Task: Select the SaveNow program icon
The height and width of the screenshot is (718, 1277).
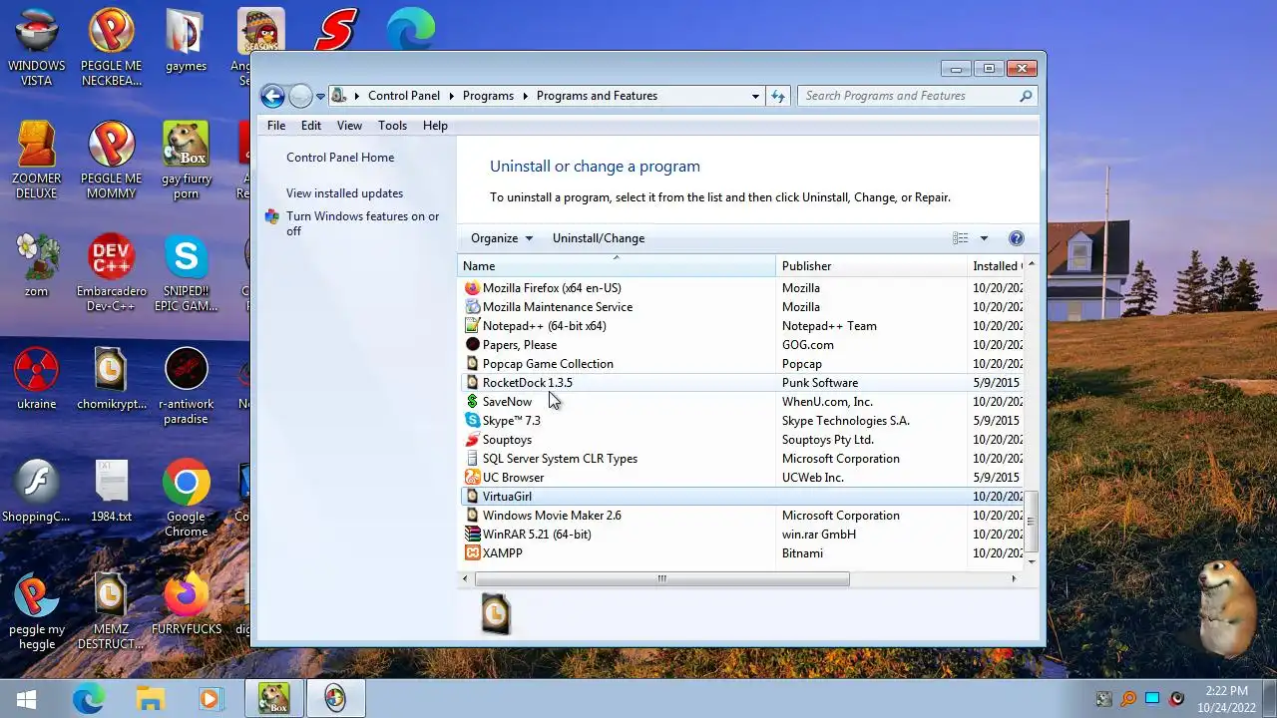Action: tap(473, 402)
